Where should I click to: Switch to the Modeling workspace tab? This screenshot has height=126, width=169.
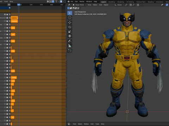(112, 2)
